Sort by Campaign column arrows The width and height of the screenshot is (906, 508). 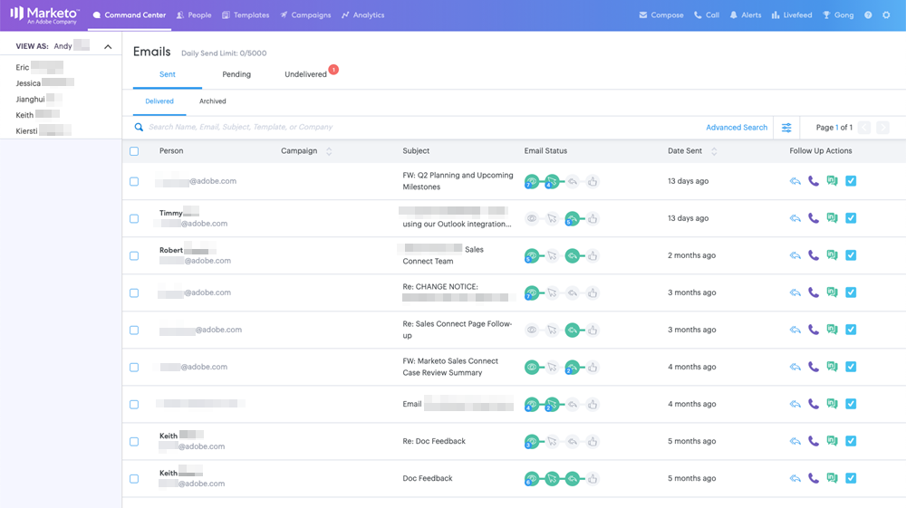(329, 151)
